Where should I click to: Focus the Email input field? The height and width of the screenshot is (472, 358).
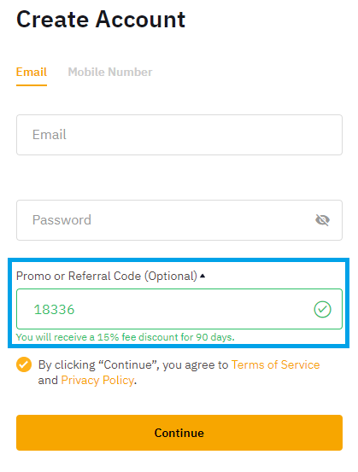[x=179, y=135]
